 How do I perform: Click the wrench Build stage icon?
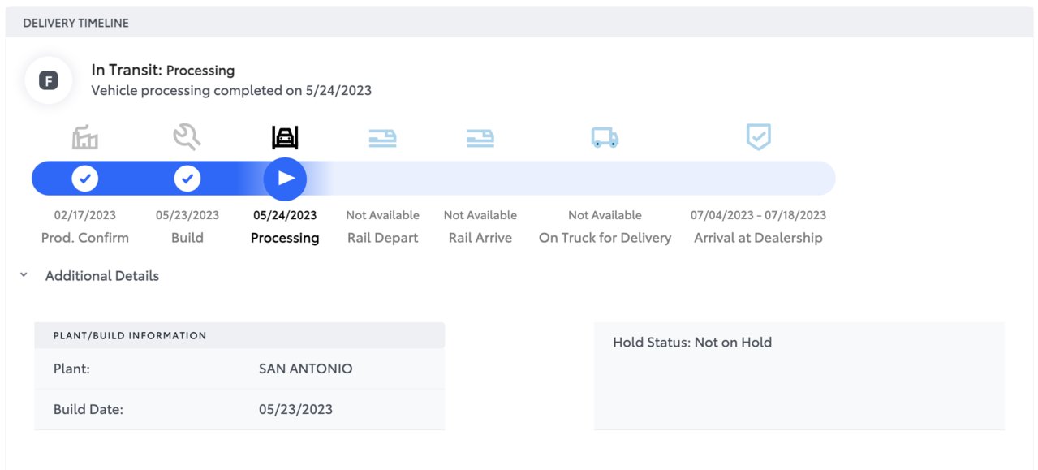coord(187,137)
